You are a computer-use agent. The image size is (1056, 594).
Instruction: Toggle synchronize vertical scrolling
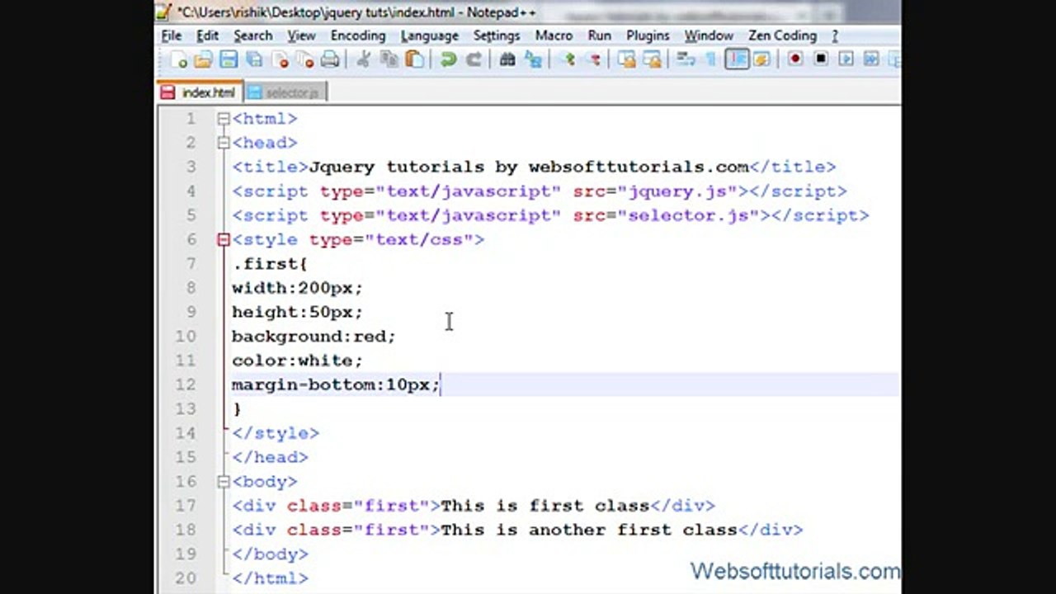click(627, 59)
